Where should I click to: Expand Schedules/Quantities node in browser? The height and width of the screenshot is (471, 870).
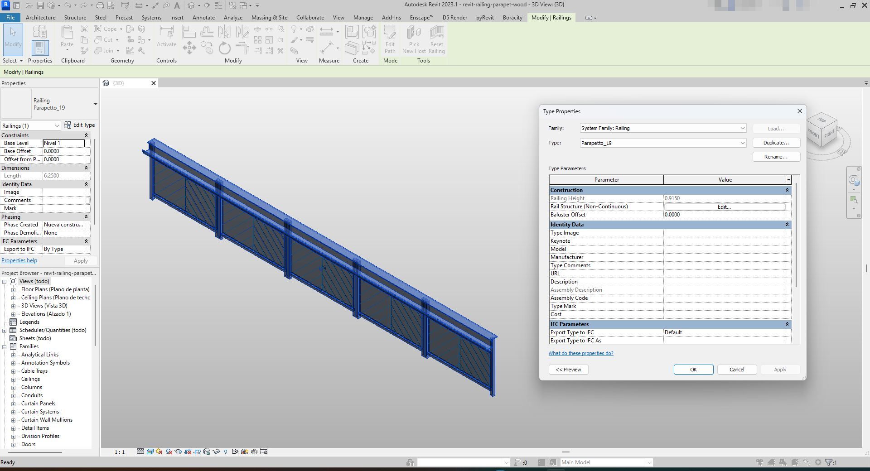5,330
